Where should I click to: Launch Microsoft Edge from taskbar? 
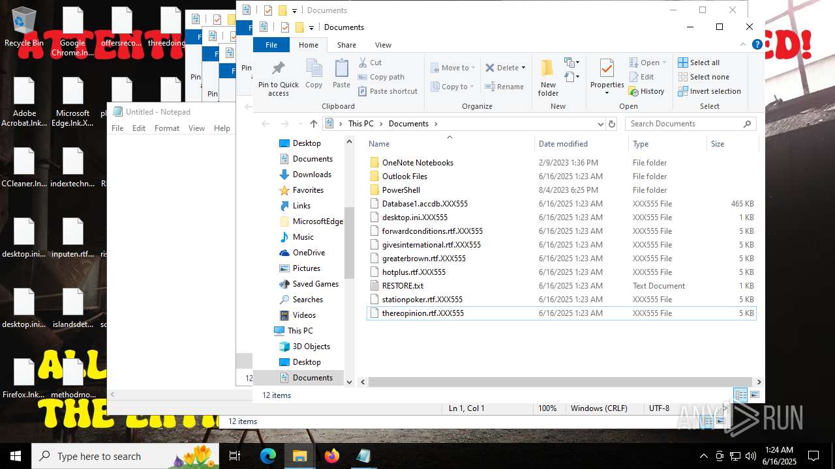[x=268, y=456]
